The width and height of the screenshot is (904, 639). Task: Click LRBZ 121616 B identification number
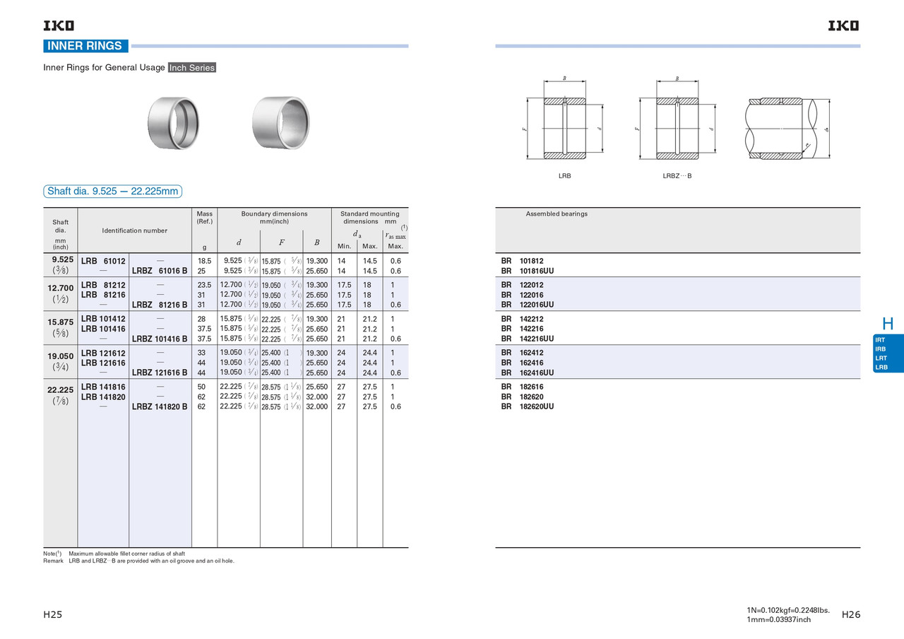[x=160, y=373]
